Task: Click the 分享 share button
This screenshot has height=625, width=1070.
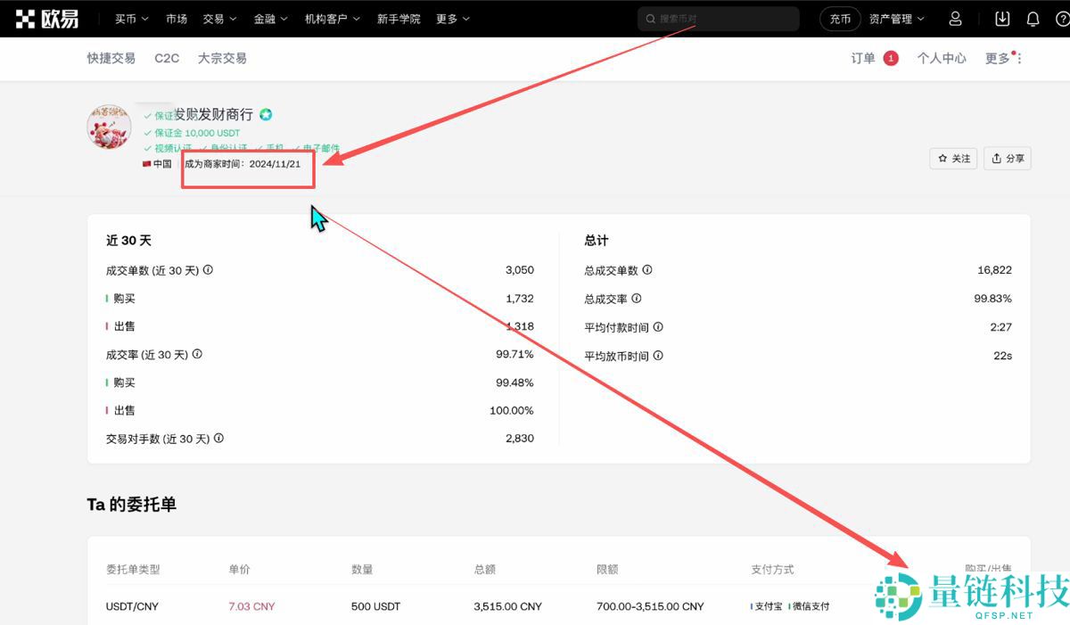Action: click(x=1008, y=158)
